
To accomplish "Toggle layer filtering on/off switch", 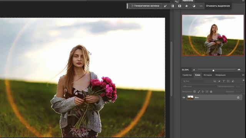I will [x=243, y=81].
